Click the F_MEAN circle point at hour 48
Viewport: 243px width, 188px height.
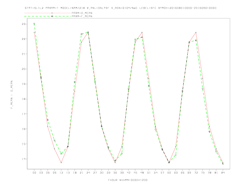click(142, 37)
